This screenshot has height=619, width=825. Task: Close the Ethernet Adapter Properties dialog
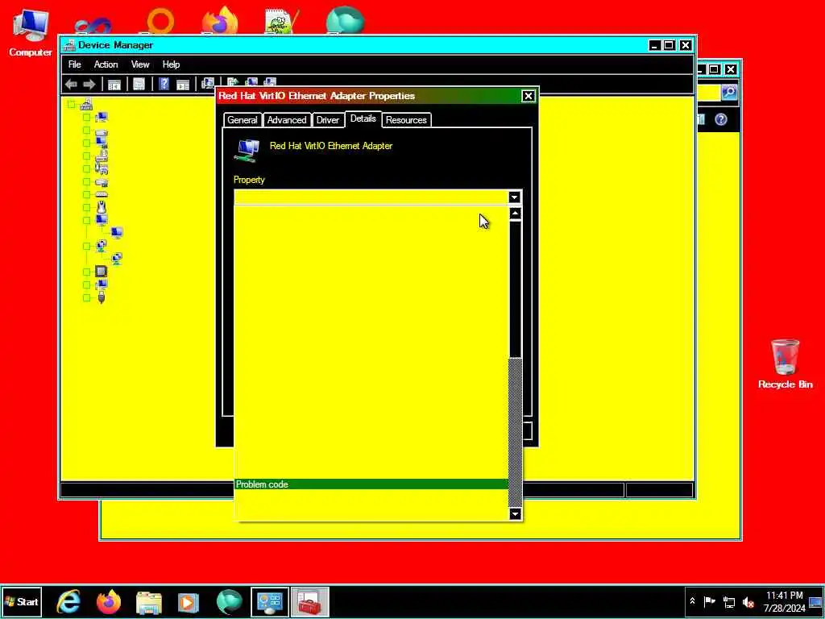(529, 96)
